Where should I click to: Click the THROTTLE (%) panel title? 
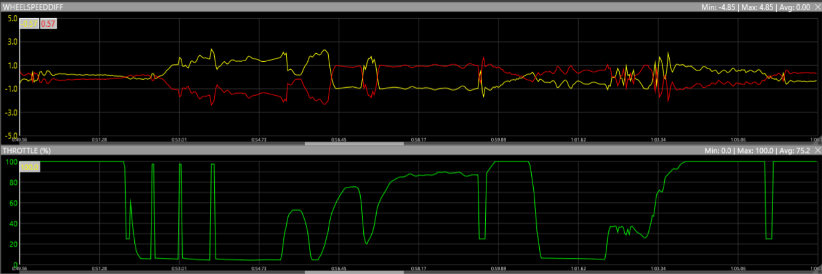[x=27, y=150]
